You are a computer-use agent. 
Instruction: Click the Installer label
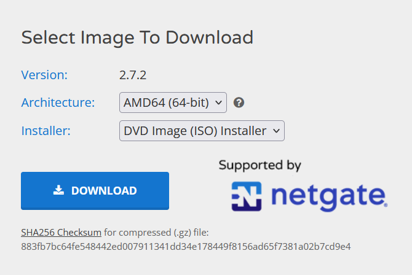click(x=46, y=131)
